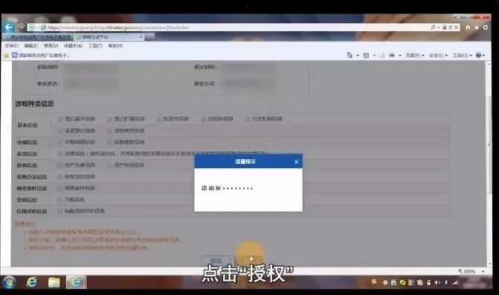The width and height of the screenshot is (499, 295).
Task: Click the search magnifier in address bar
Action: (433, 27)
